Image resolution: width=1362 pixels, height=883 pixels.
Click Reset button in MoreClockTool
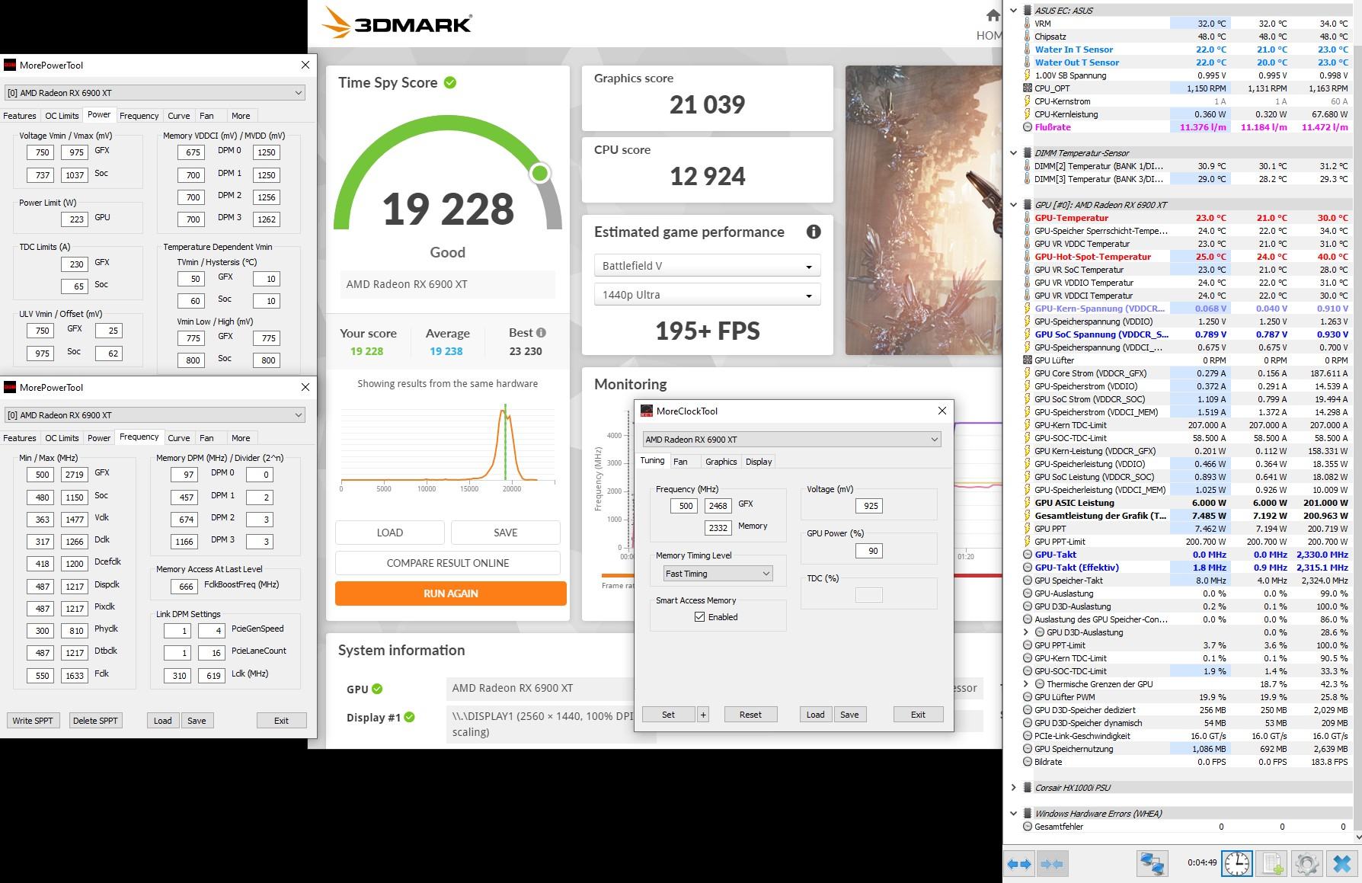tap(750, 715)
